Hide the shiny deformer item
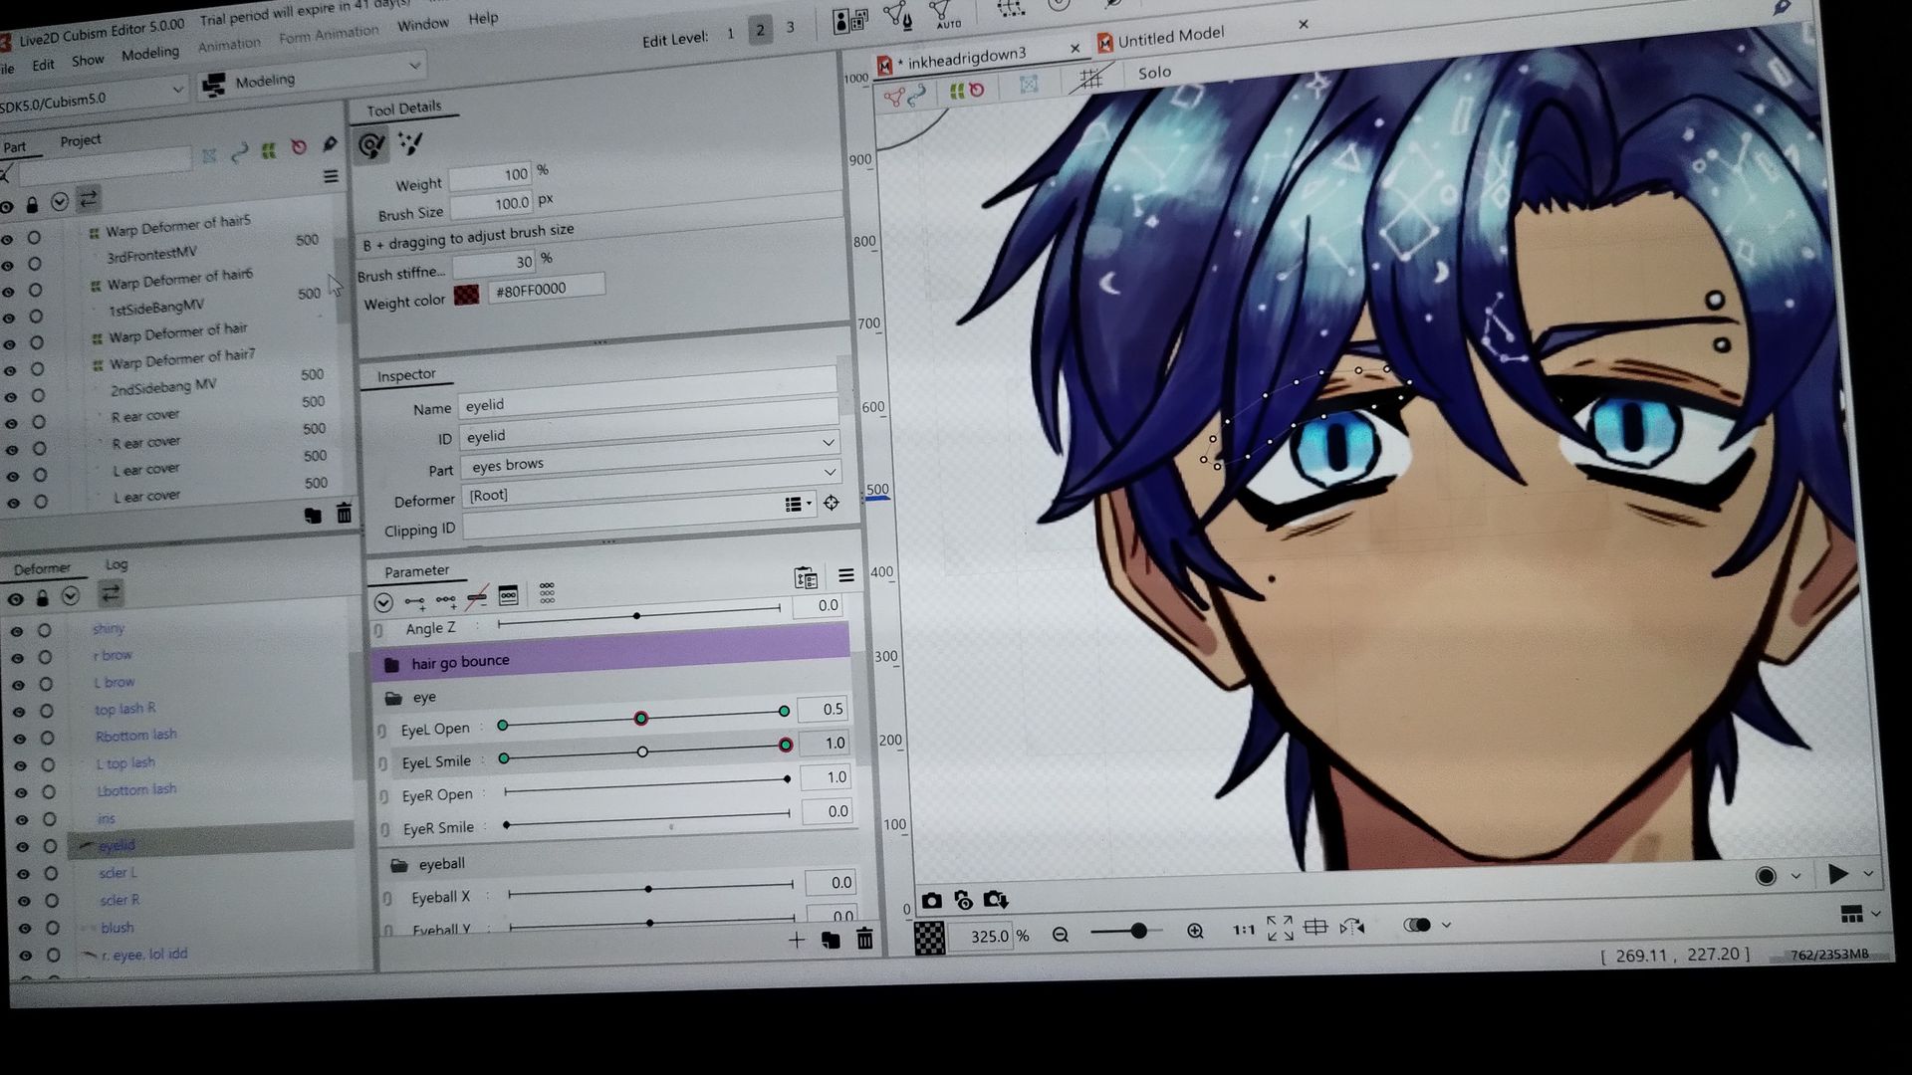Screen dimensions: 1912x1075 click(x=17, y=632)
